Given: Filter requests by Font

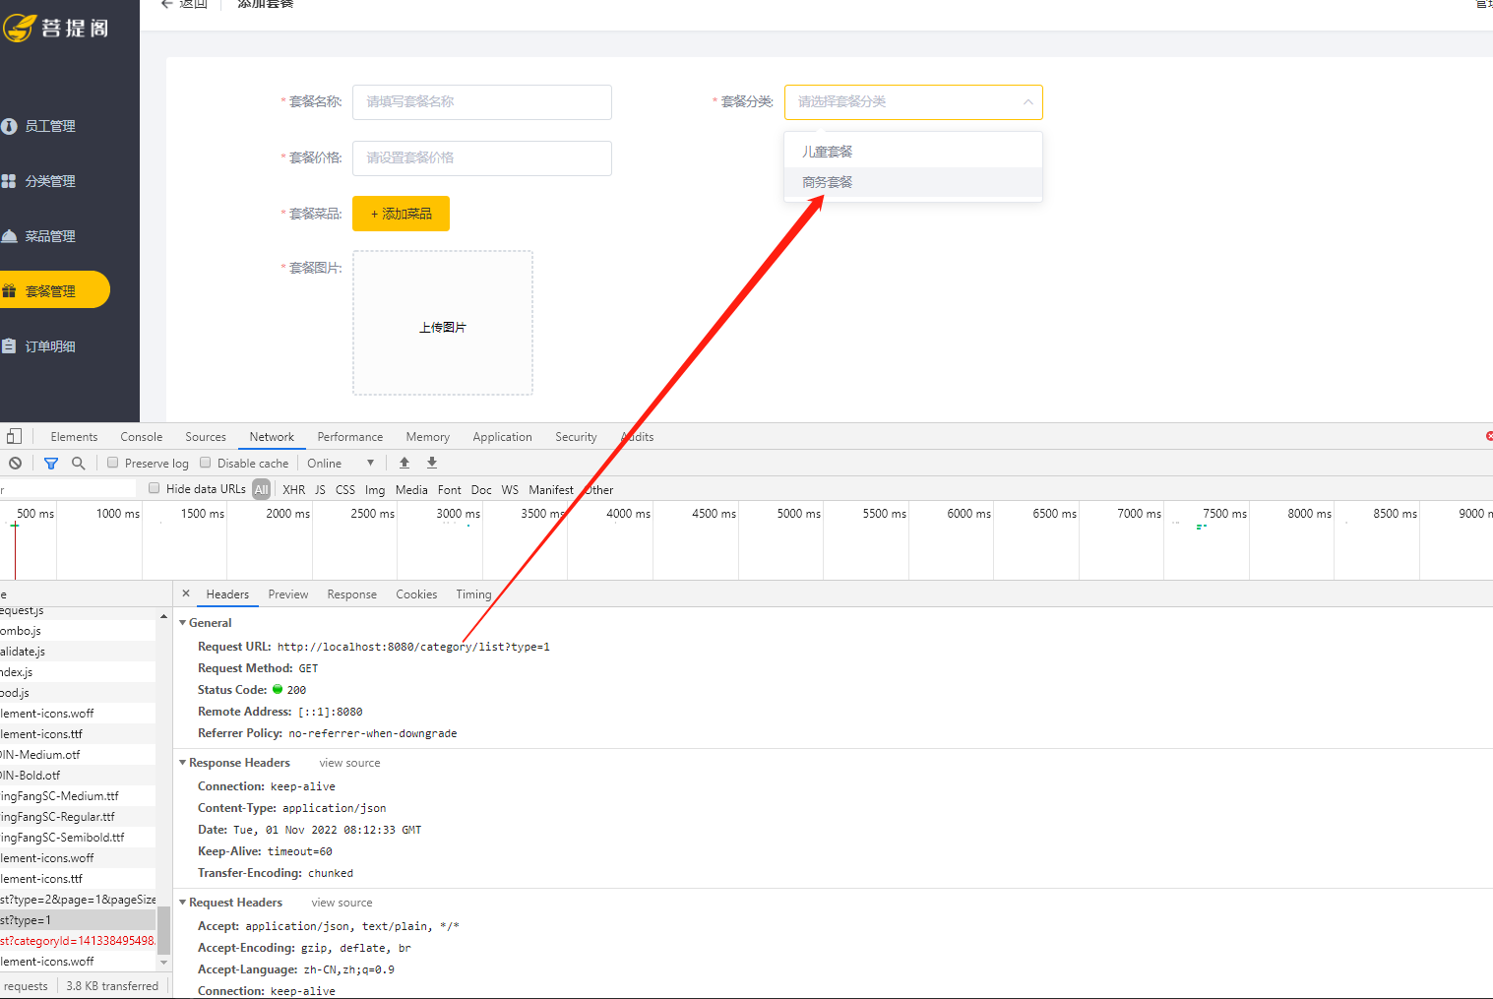Looking at the screenshot, I should pyautogui.click(x=450, y=489).
